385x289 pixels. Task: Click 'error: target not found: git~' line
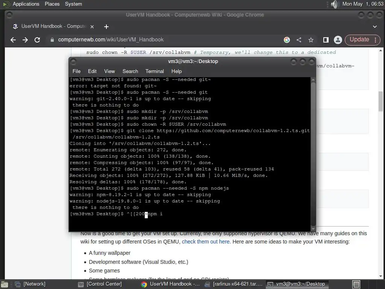[x=113, y=86]
